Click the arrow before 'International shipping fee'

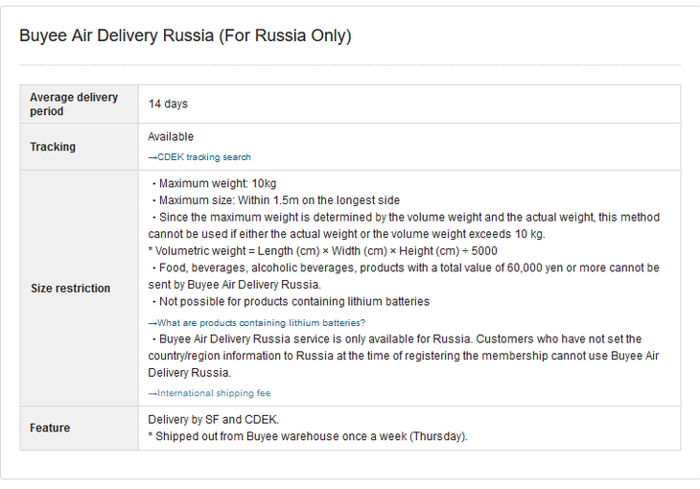pyautogui.click(x=152, y=393)
